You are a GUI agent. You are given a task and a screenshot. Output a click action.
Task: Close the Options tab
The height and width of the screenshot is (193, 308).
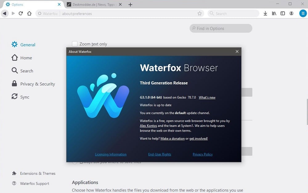click(59, 4)
